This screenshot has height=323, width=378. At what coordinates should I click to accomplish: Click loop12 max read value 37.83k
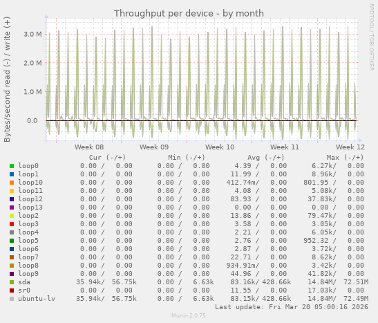[321, 199]
